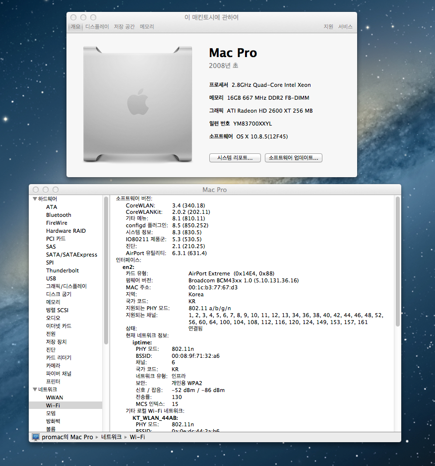This screenshot has height=466, width=435.
Task: Switch to the 디스플레이 tab
Action: pyautogui.click(x=97, y=27)
